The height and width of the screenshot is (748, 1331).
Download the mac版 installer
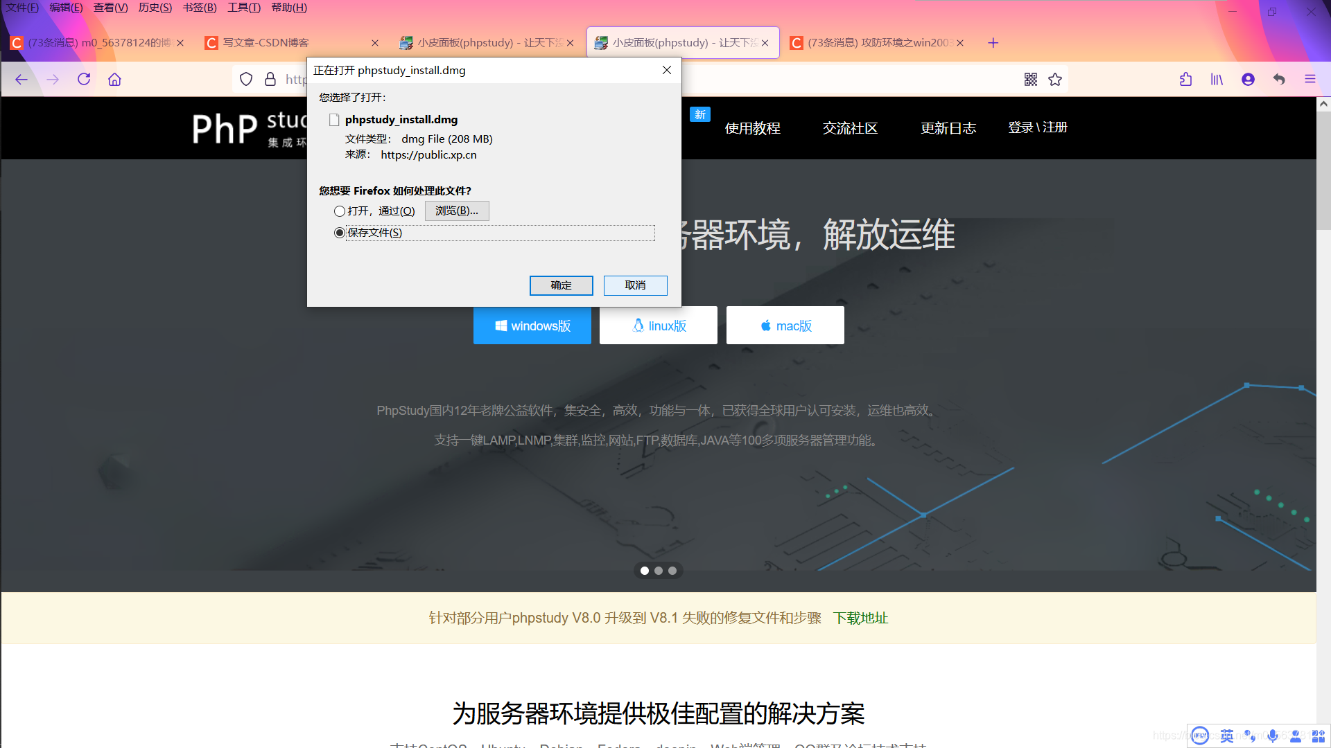(785, 326)
